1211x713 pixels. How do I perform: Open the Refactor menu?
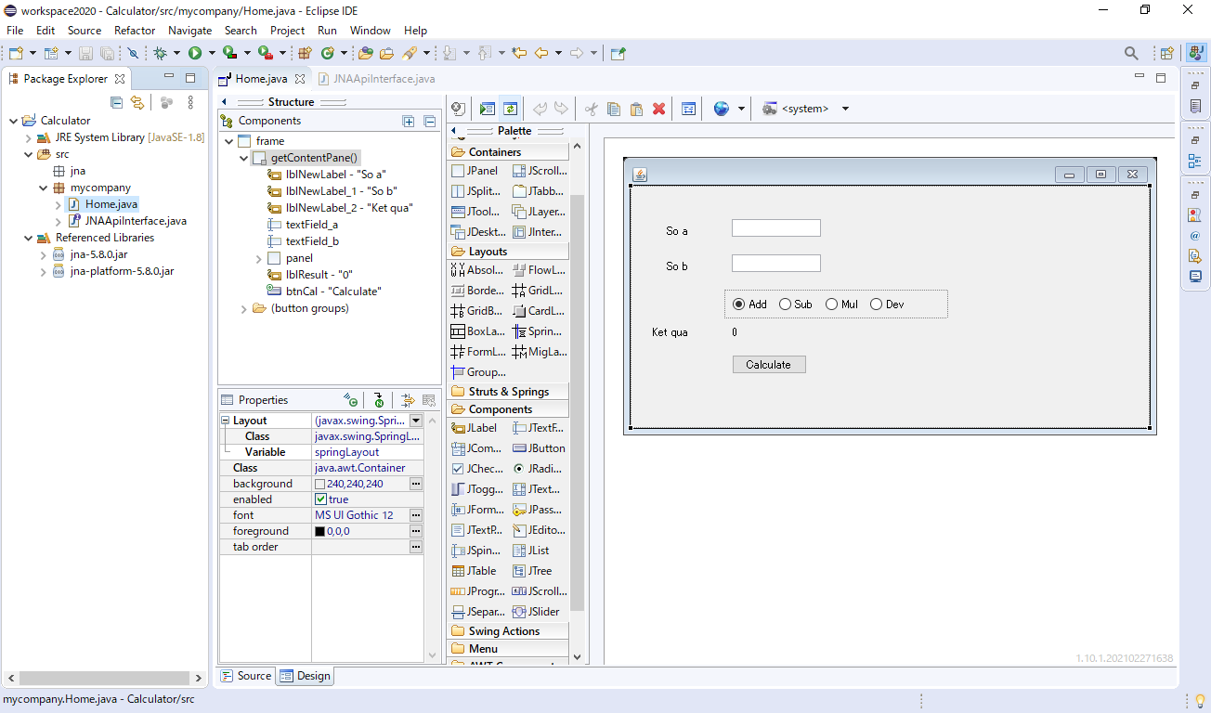point(135,30)
